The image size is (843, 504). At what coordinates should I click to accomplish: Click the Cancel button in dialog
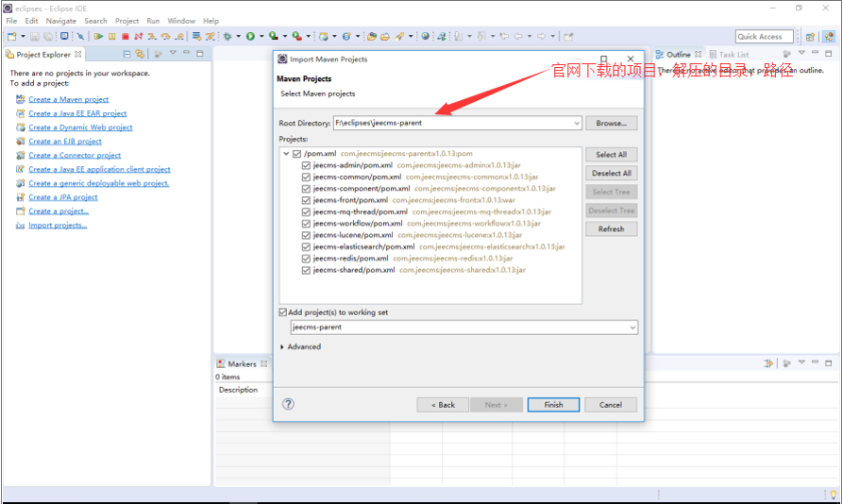(610, 405)
